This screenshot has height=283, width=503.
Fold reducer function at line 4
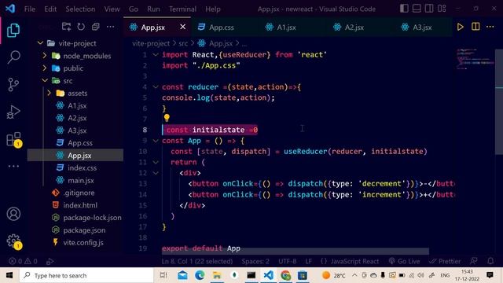pos(156,87)
